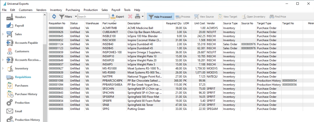This screenshot has width=314, height=122.
Task: Expand the Accounts Receivable tree node
Action: pyautogui.click(x=3, y=60)
